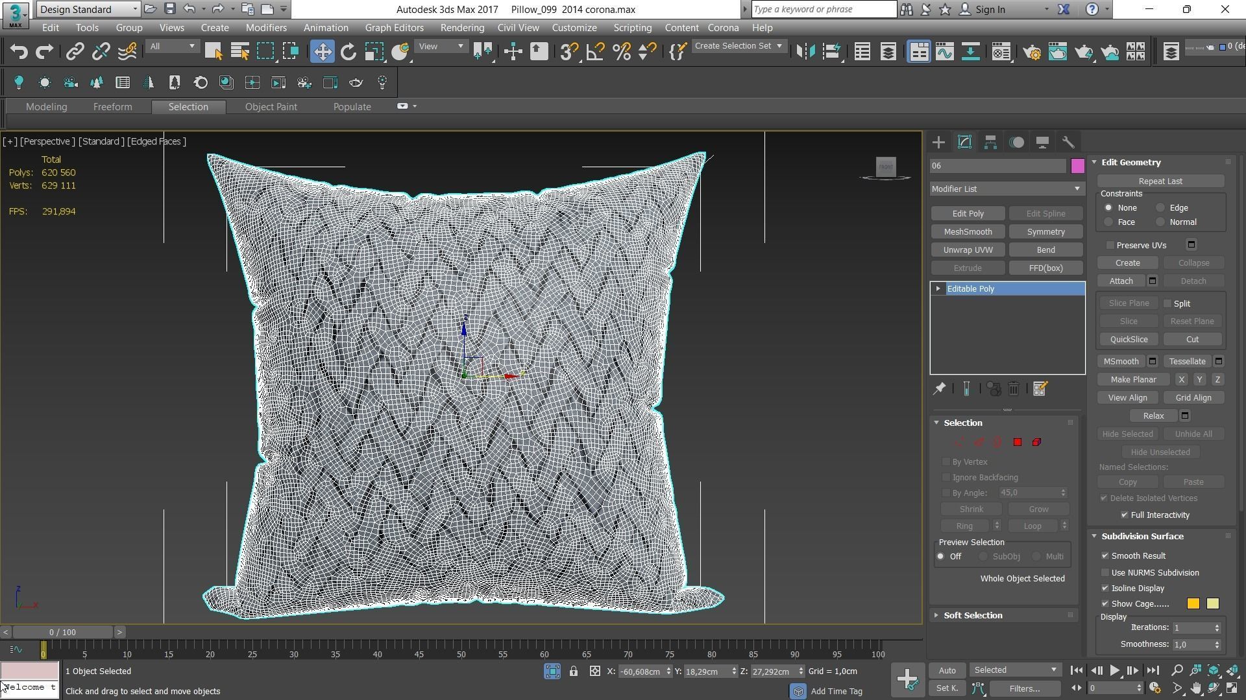This screenshot has height=700, width=1246.
Task: Select the Select and Link tool
Action: [75, 52]
